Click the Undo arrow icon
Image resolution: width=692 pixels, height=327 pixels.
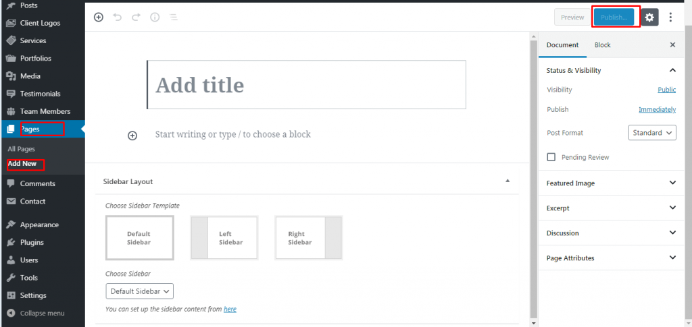pyautogui.click(x=117, y=17)
